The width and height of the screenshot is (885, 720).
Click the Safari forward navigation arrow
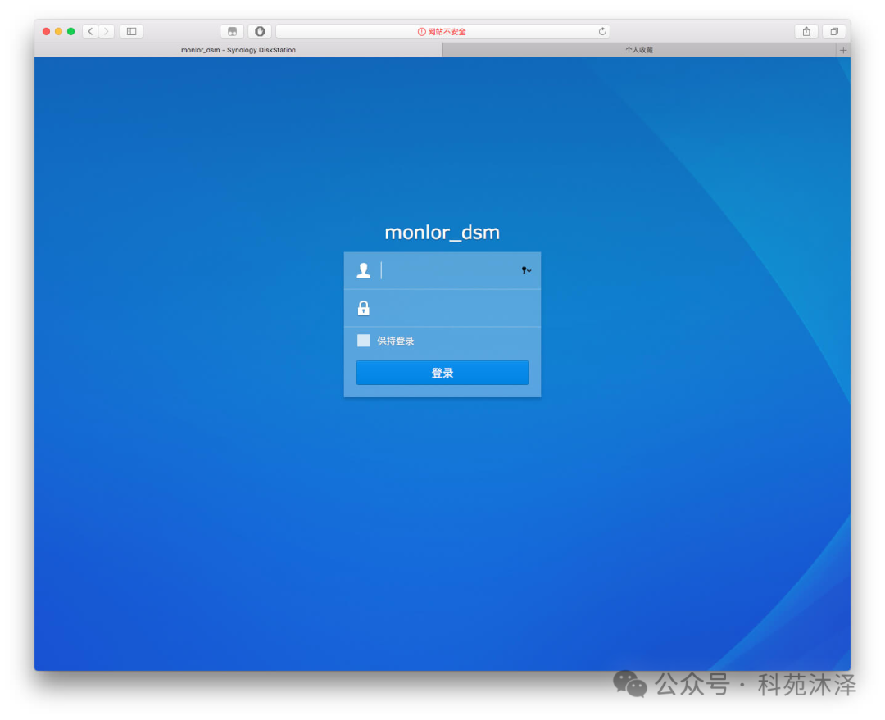[x=106, y=31]
